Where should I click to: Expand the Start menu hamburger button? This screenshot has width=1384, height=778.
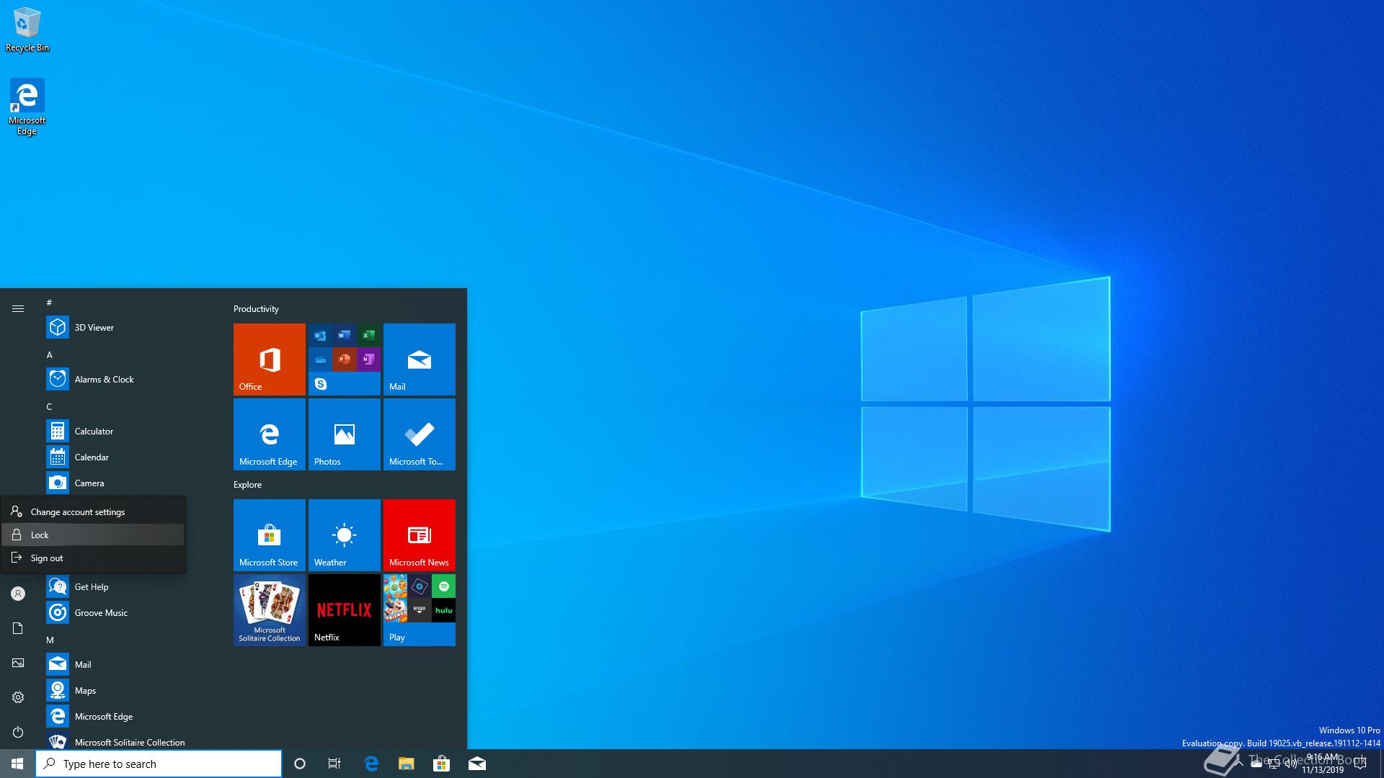pos(18,308)
